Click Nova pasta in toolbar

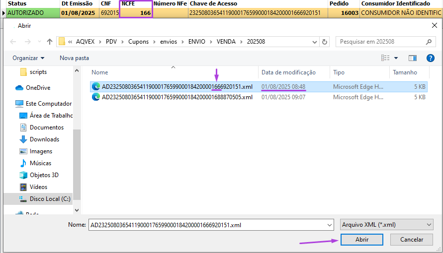74,58
